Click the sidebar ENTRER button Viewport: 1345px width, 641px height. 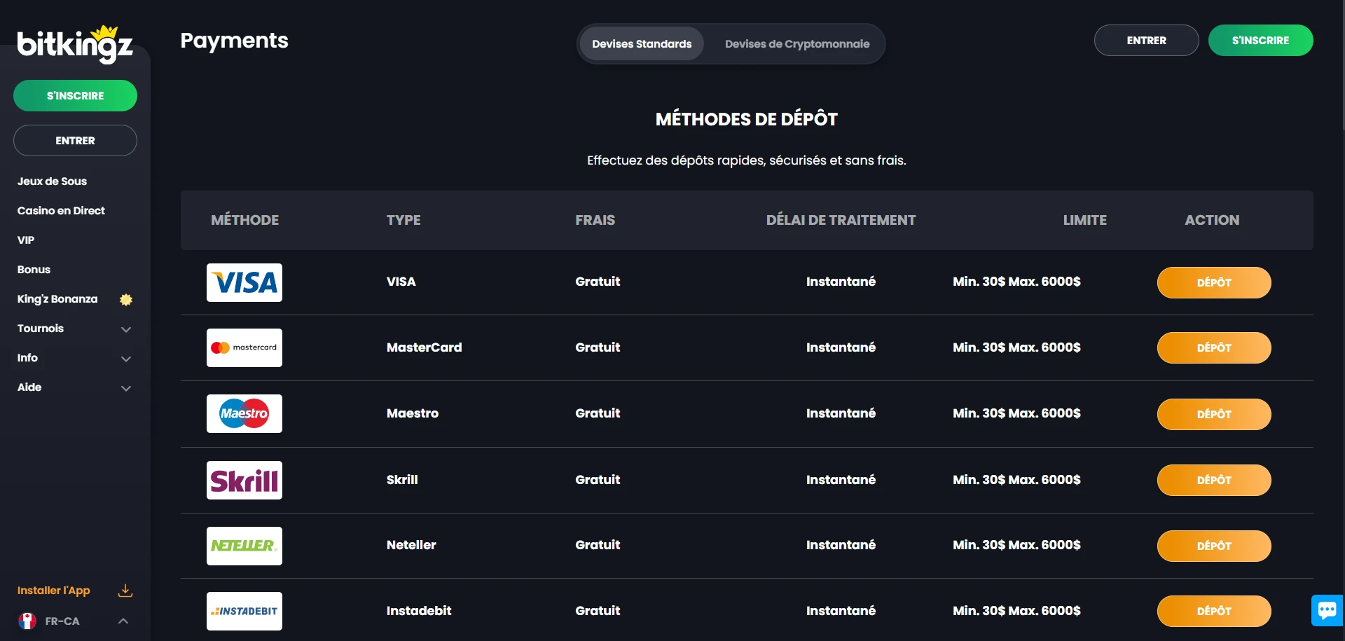[75, 141]
